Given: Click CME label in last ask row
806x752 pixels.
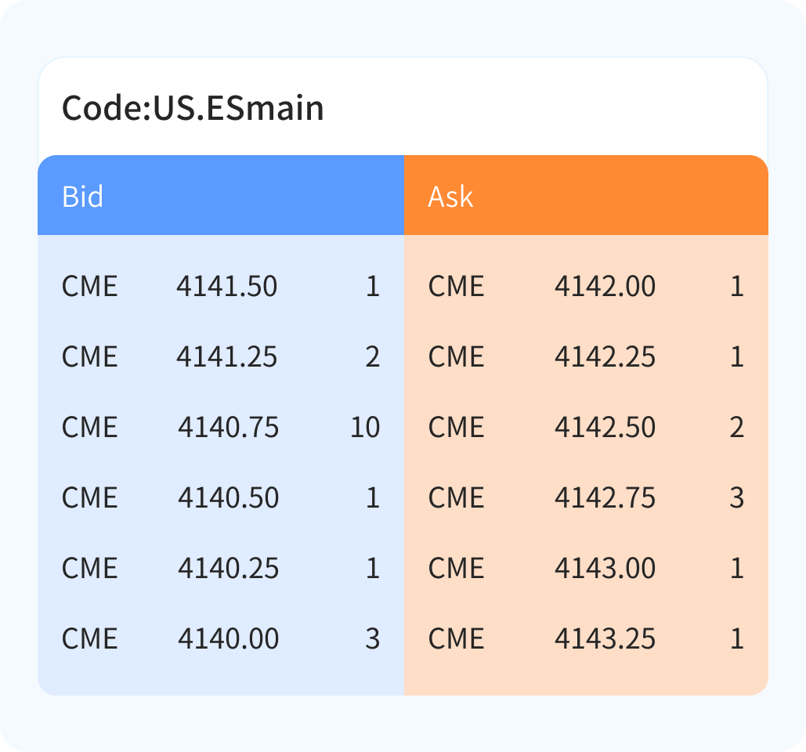Looking at the screenshot, I should point(456,639).
